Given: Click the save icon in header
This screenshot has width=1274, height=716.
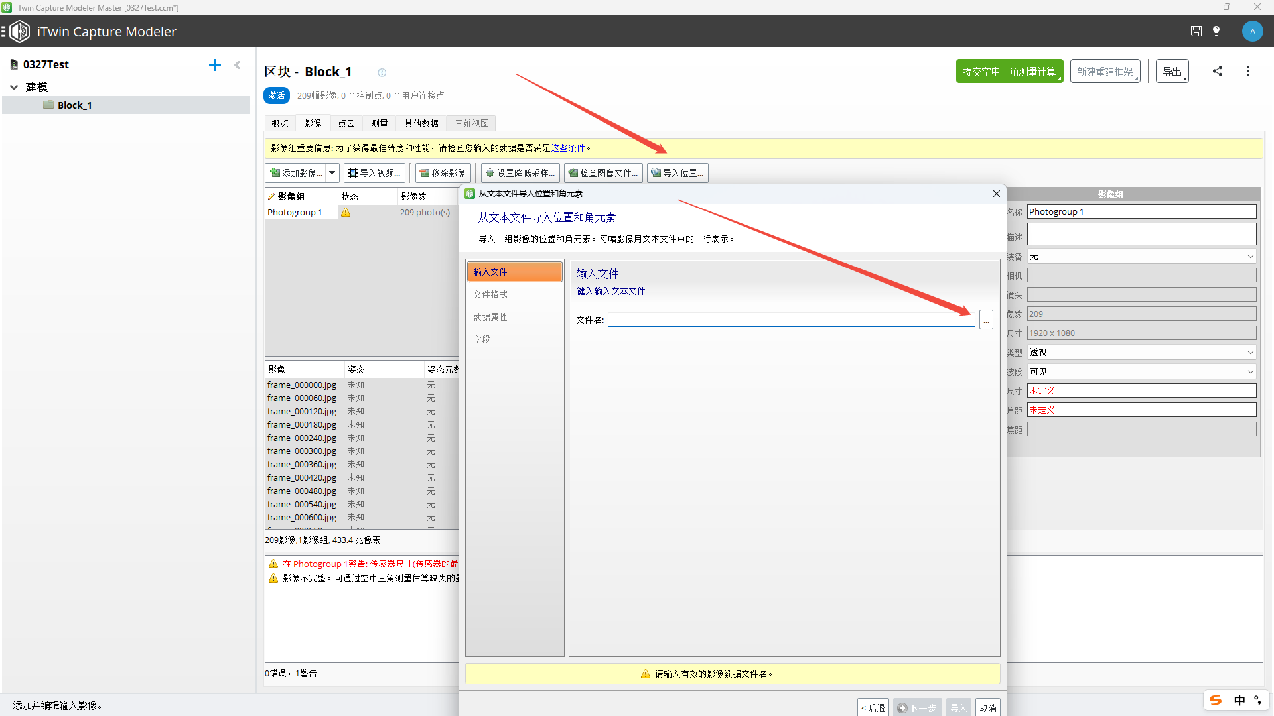Looking at the screenshot, I should coord(1196,31).
